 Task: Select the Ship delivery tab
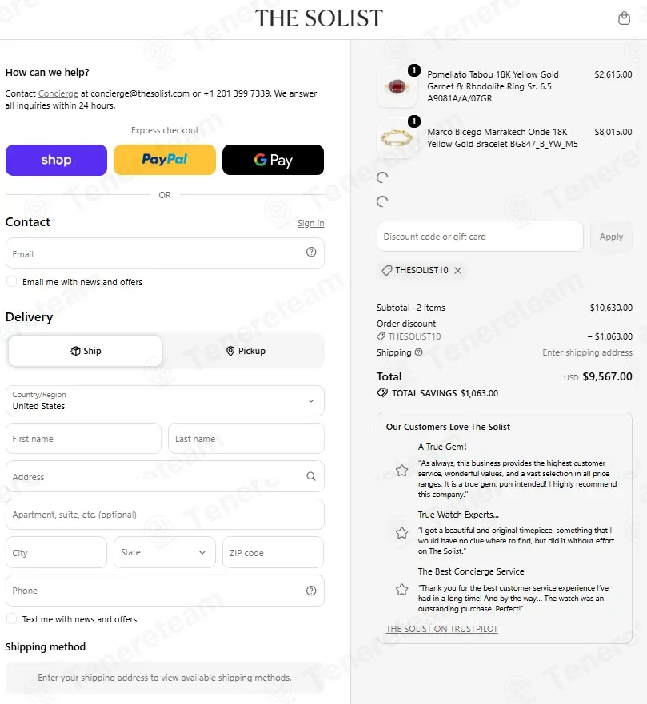tap(86, 351)
